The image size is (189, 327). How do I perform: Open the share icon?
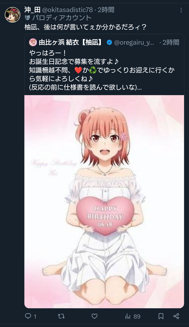[x=176, y=316]
